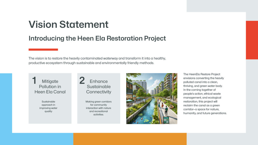Click the large number 2 on second card
Viewport: 258px width, 145px height.
pyautogui.click(x=82, y=81)
